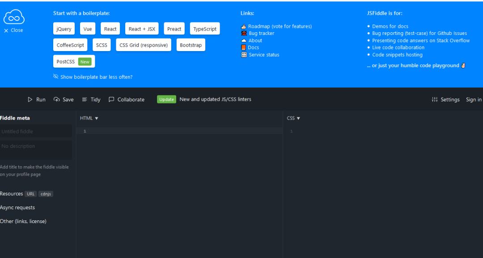The width and height of the screenshot is (483, 258).
Task: Open the Docs link
Action: point(253,47)
